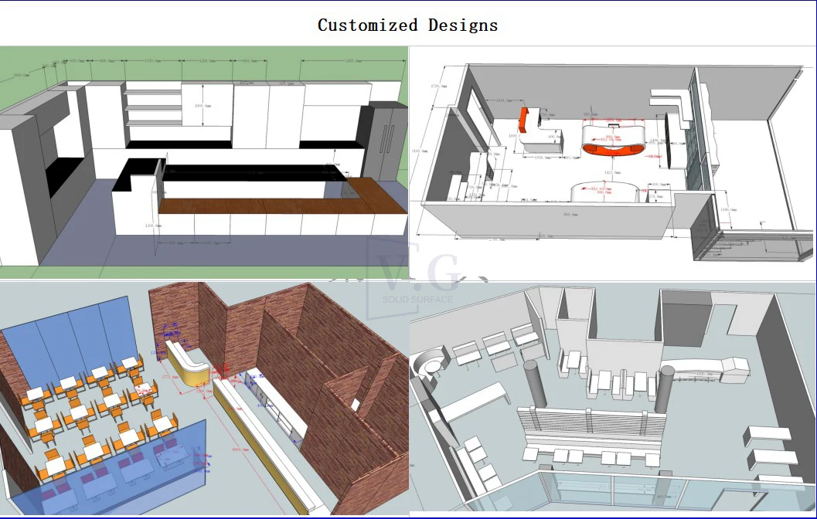Open the orange reception desk floor plan image
Screen dimensions: 817x519
613,164
